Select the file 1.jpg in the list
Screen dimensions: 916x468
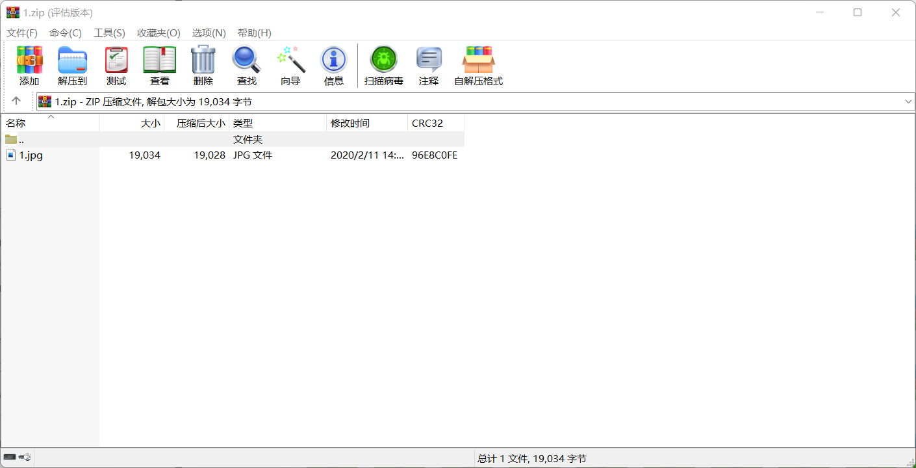pyautogui.click(x=30, y=155)
